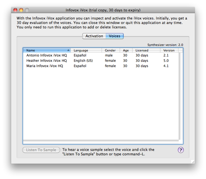Click the male gender cell
206x179 pixels.
[109, 55]
